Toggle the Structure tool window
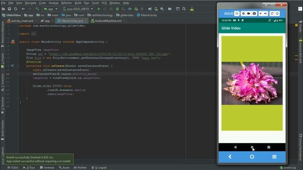This screenshot has height=170, width=303. pos(2,82)
